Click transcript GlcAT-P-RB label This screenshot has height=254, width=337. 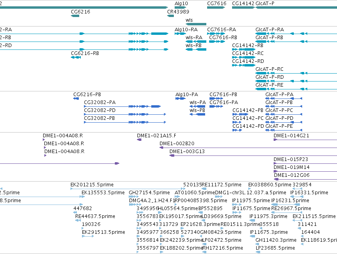(269, 37)
